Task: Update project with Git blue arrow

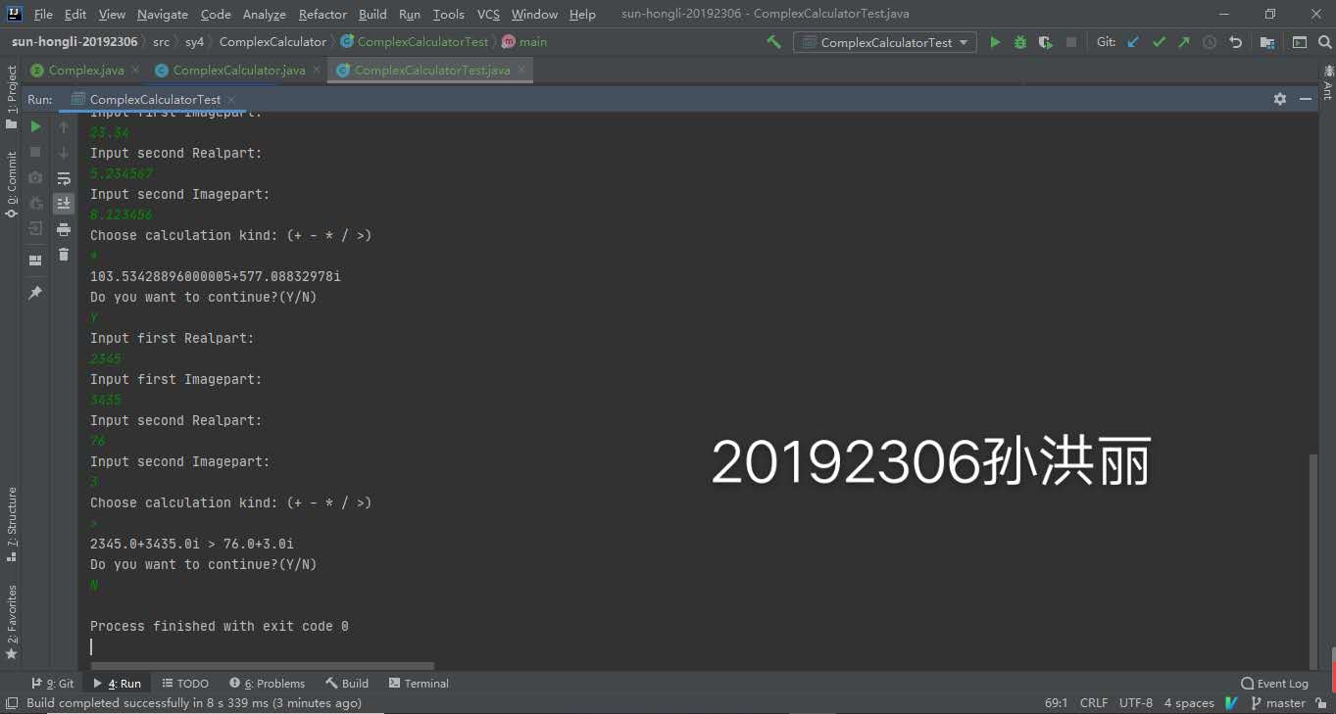Action: tap(1134, 42)
